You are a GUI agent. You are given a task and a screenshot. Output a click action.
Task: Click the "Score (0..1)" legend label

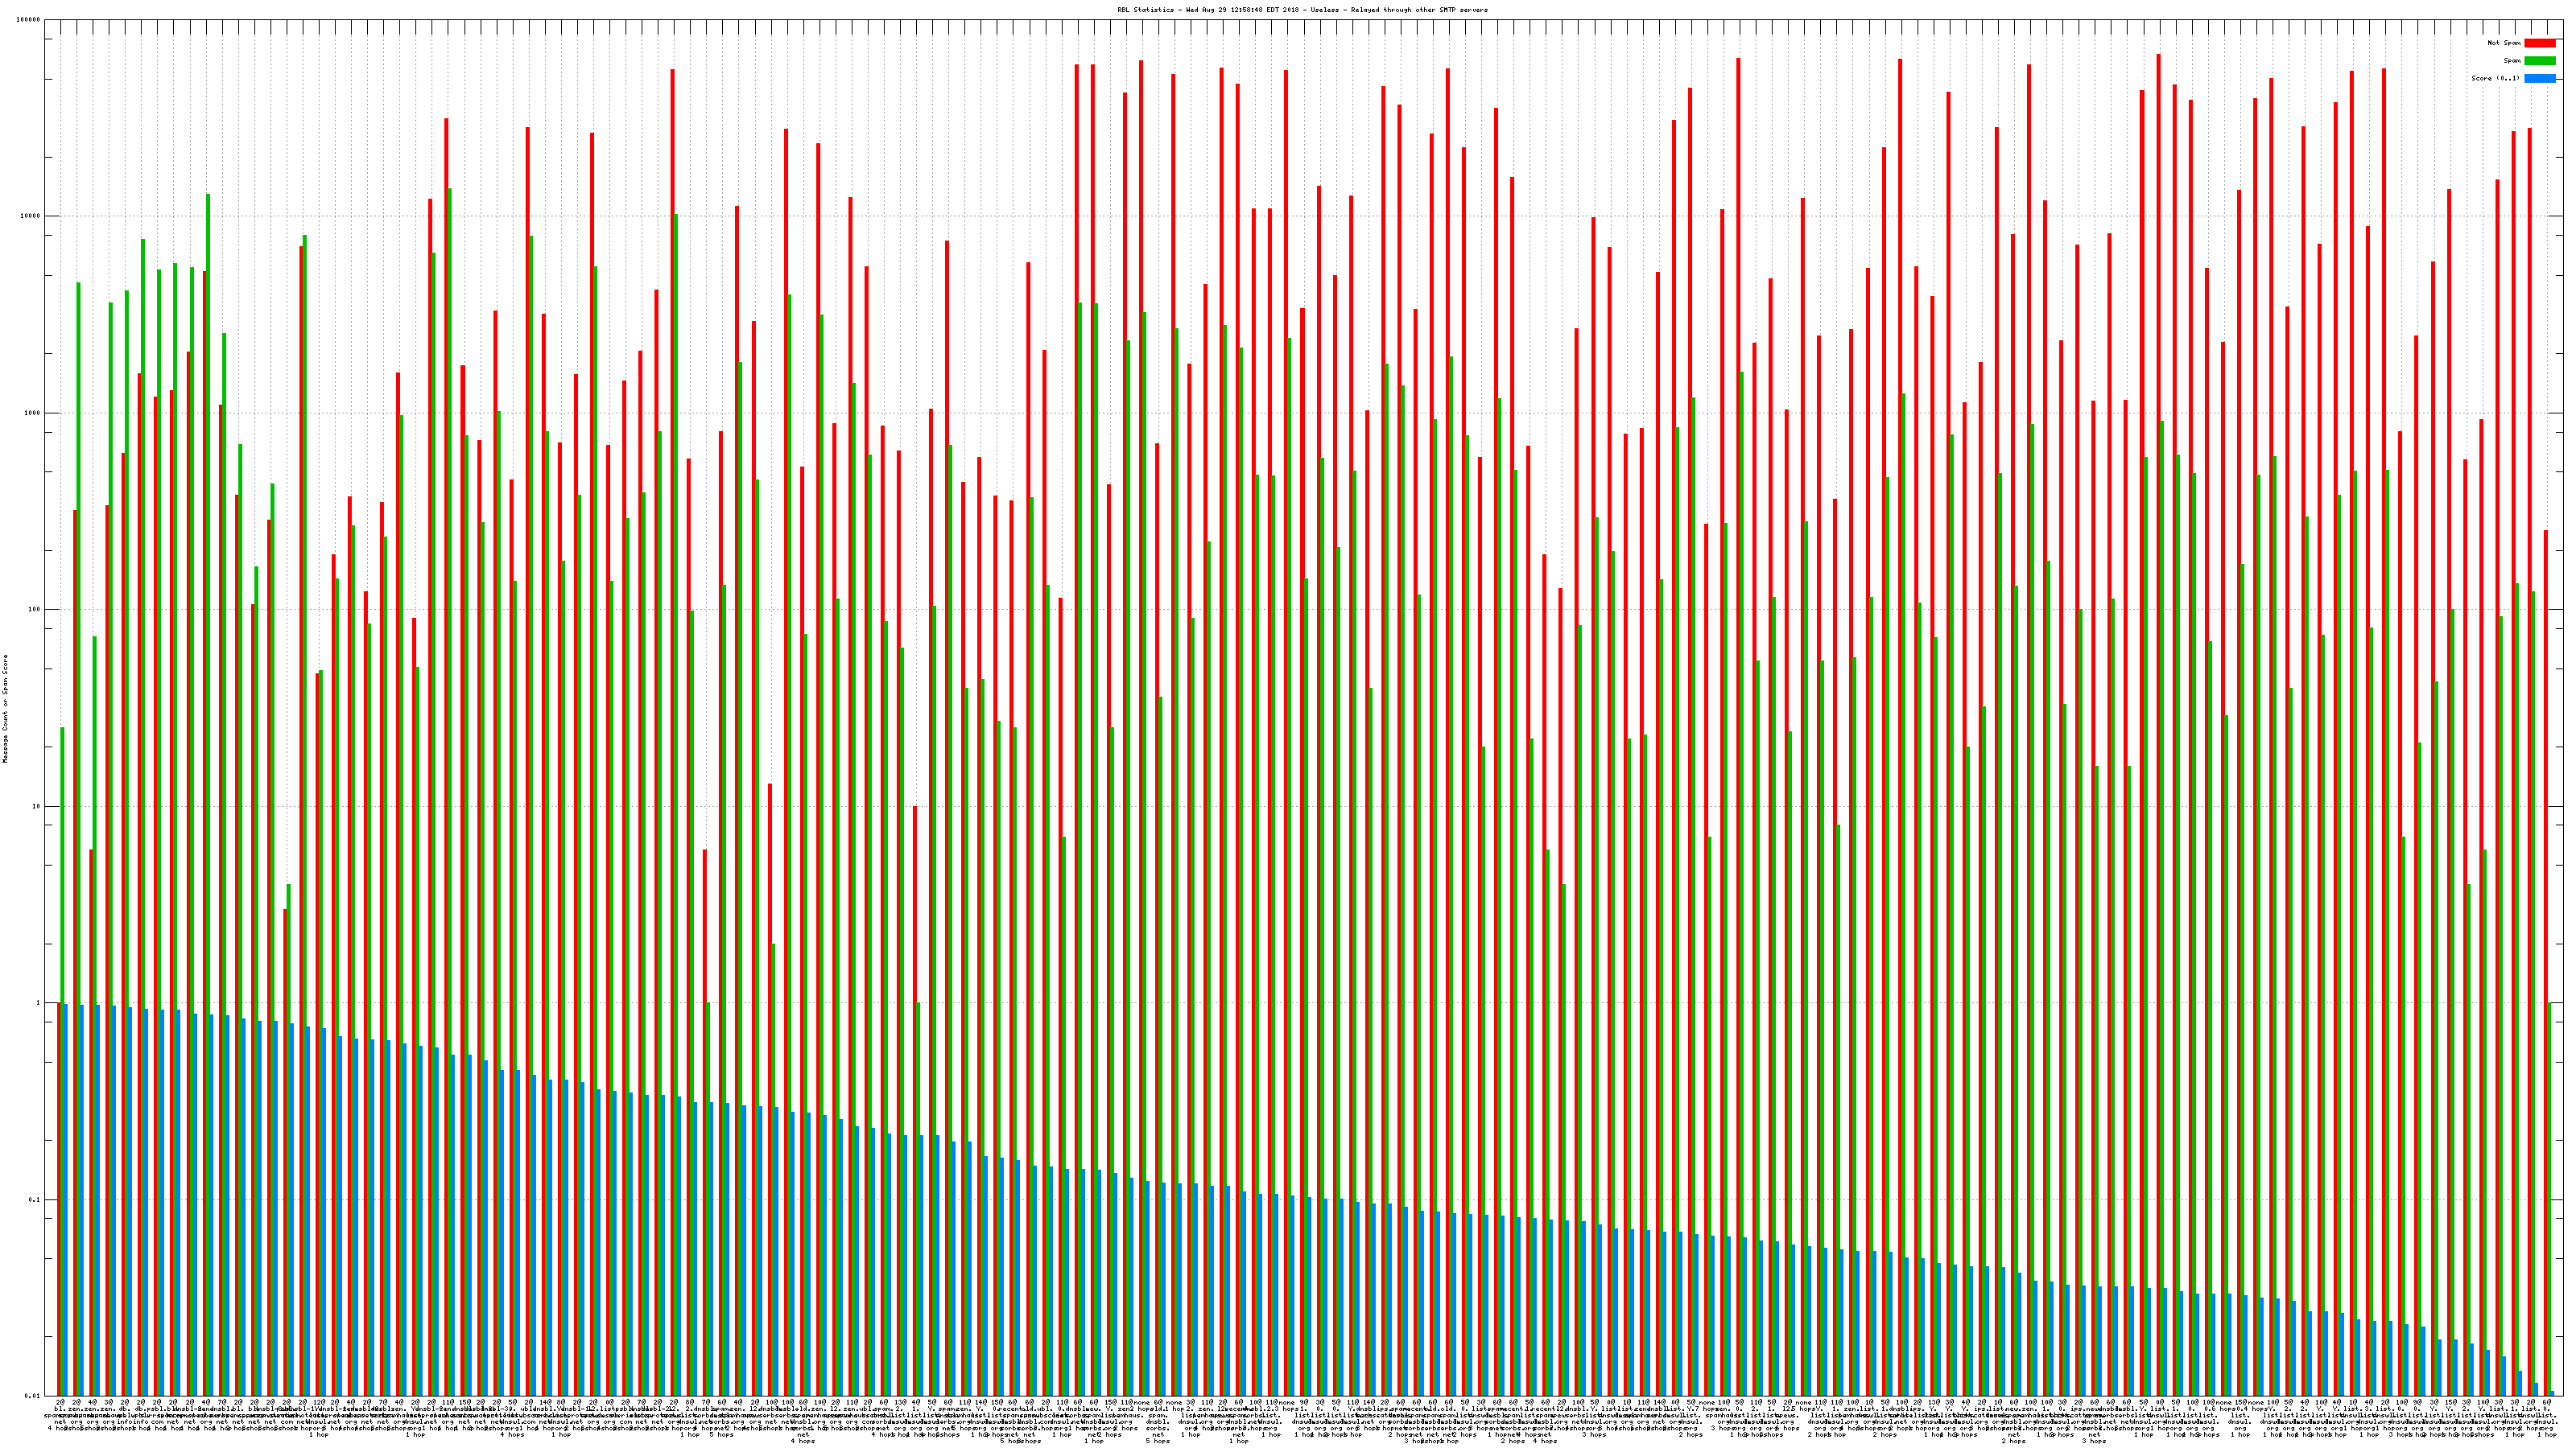(2495, 78)
